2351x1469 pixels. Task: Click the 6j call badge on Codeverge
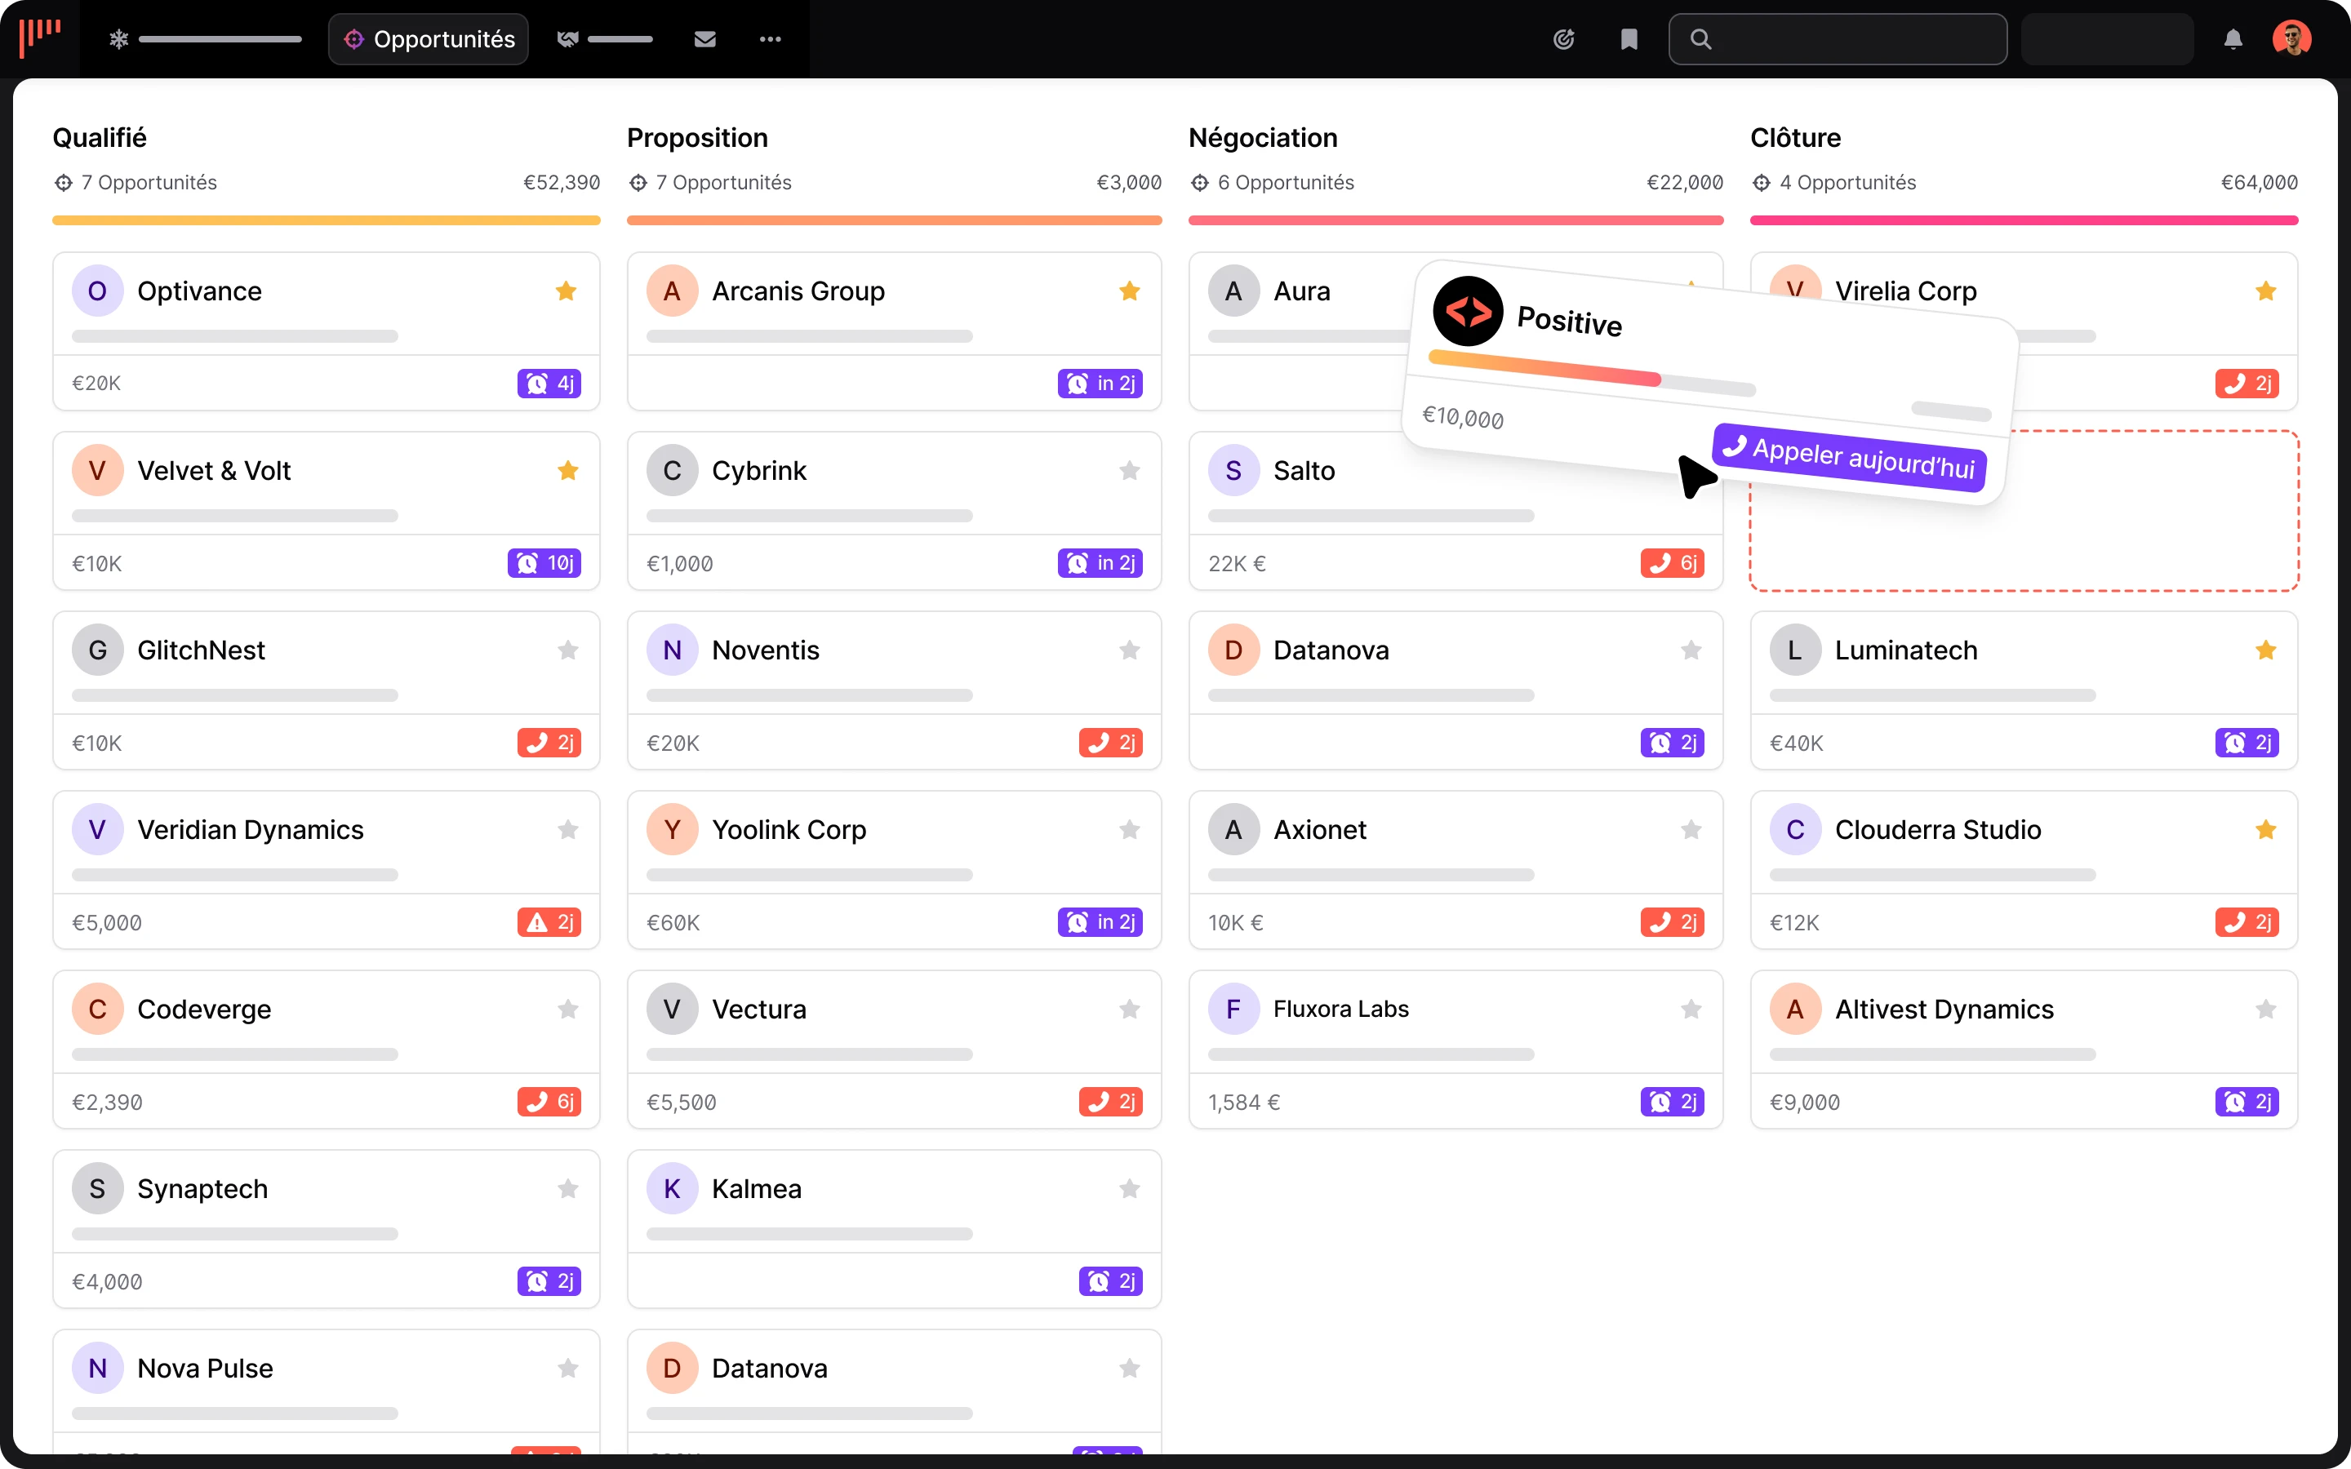pyautogui.click(x=549, y=1102)
